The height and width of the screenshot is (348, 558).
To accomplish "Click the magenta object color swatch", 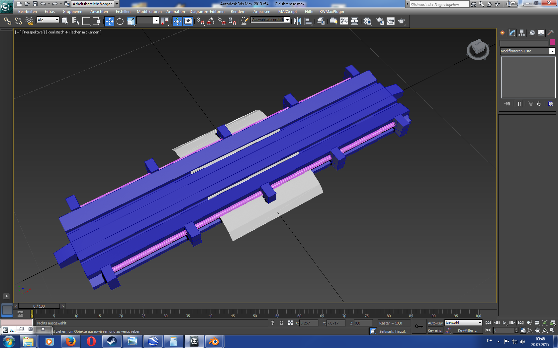I will (552, 42).
